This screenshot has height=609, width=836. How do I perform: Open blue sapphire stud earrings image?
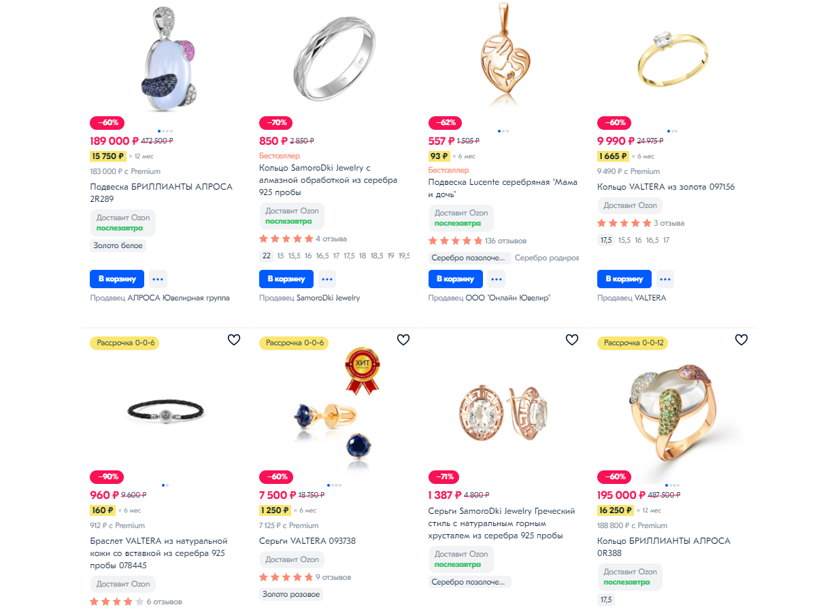tap(334, 411)
